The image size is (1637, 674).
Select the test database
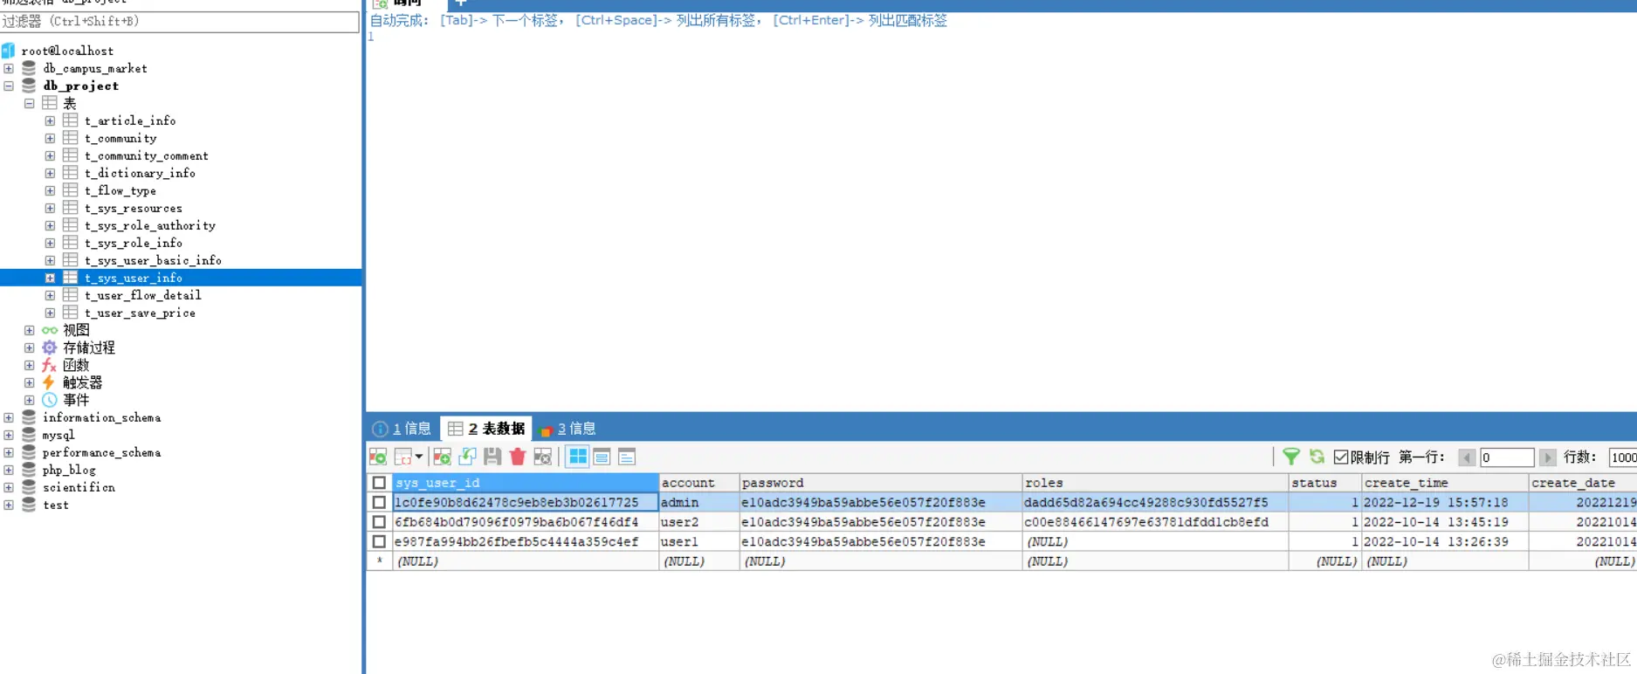coord(56,505)
